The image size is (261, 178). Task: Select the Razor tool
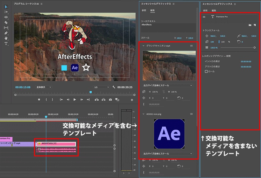[6, 23]
